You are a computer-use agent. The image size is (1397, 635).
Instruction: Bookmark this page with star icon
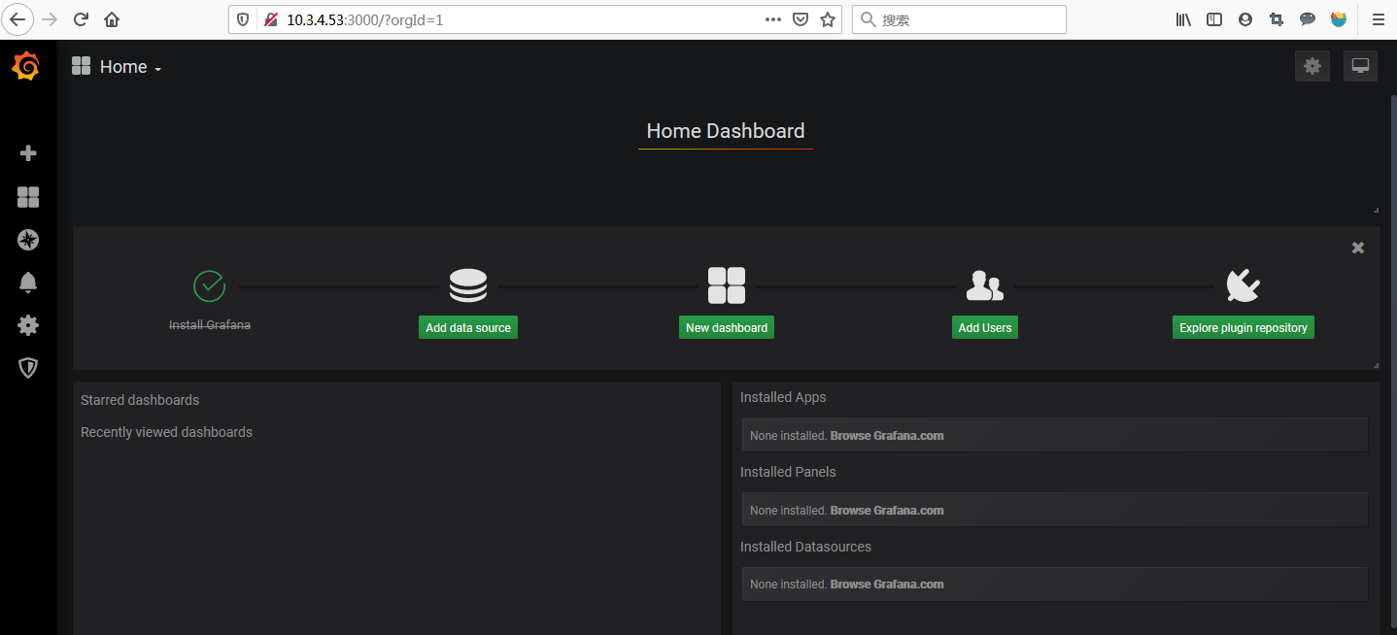(x=828, y=19)
